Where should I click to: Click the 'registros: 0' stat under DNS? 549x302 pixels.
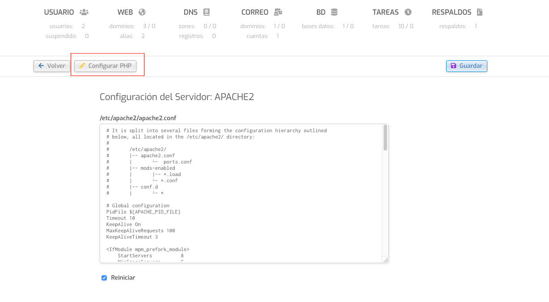coord(198,36)
